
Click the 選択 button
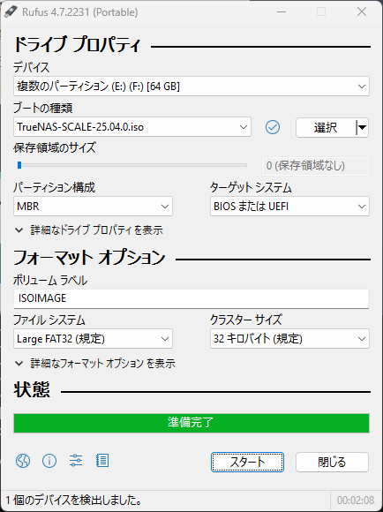(x=326, y=127)
